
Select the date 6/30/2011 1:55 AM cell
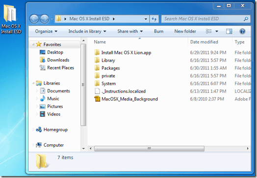point(208,68)
